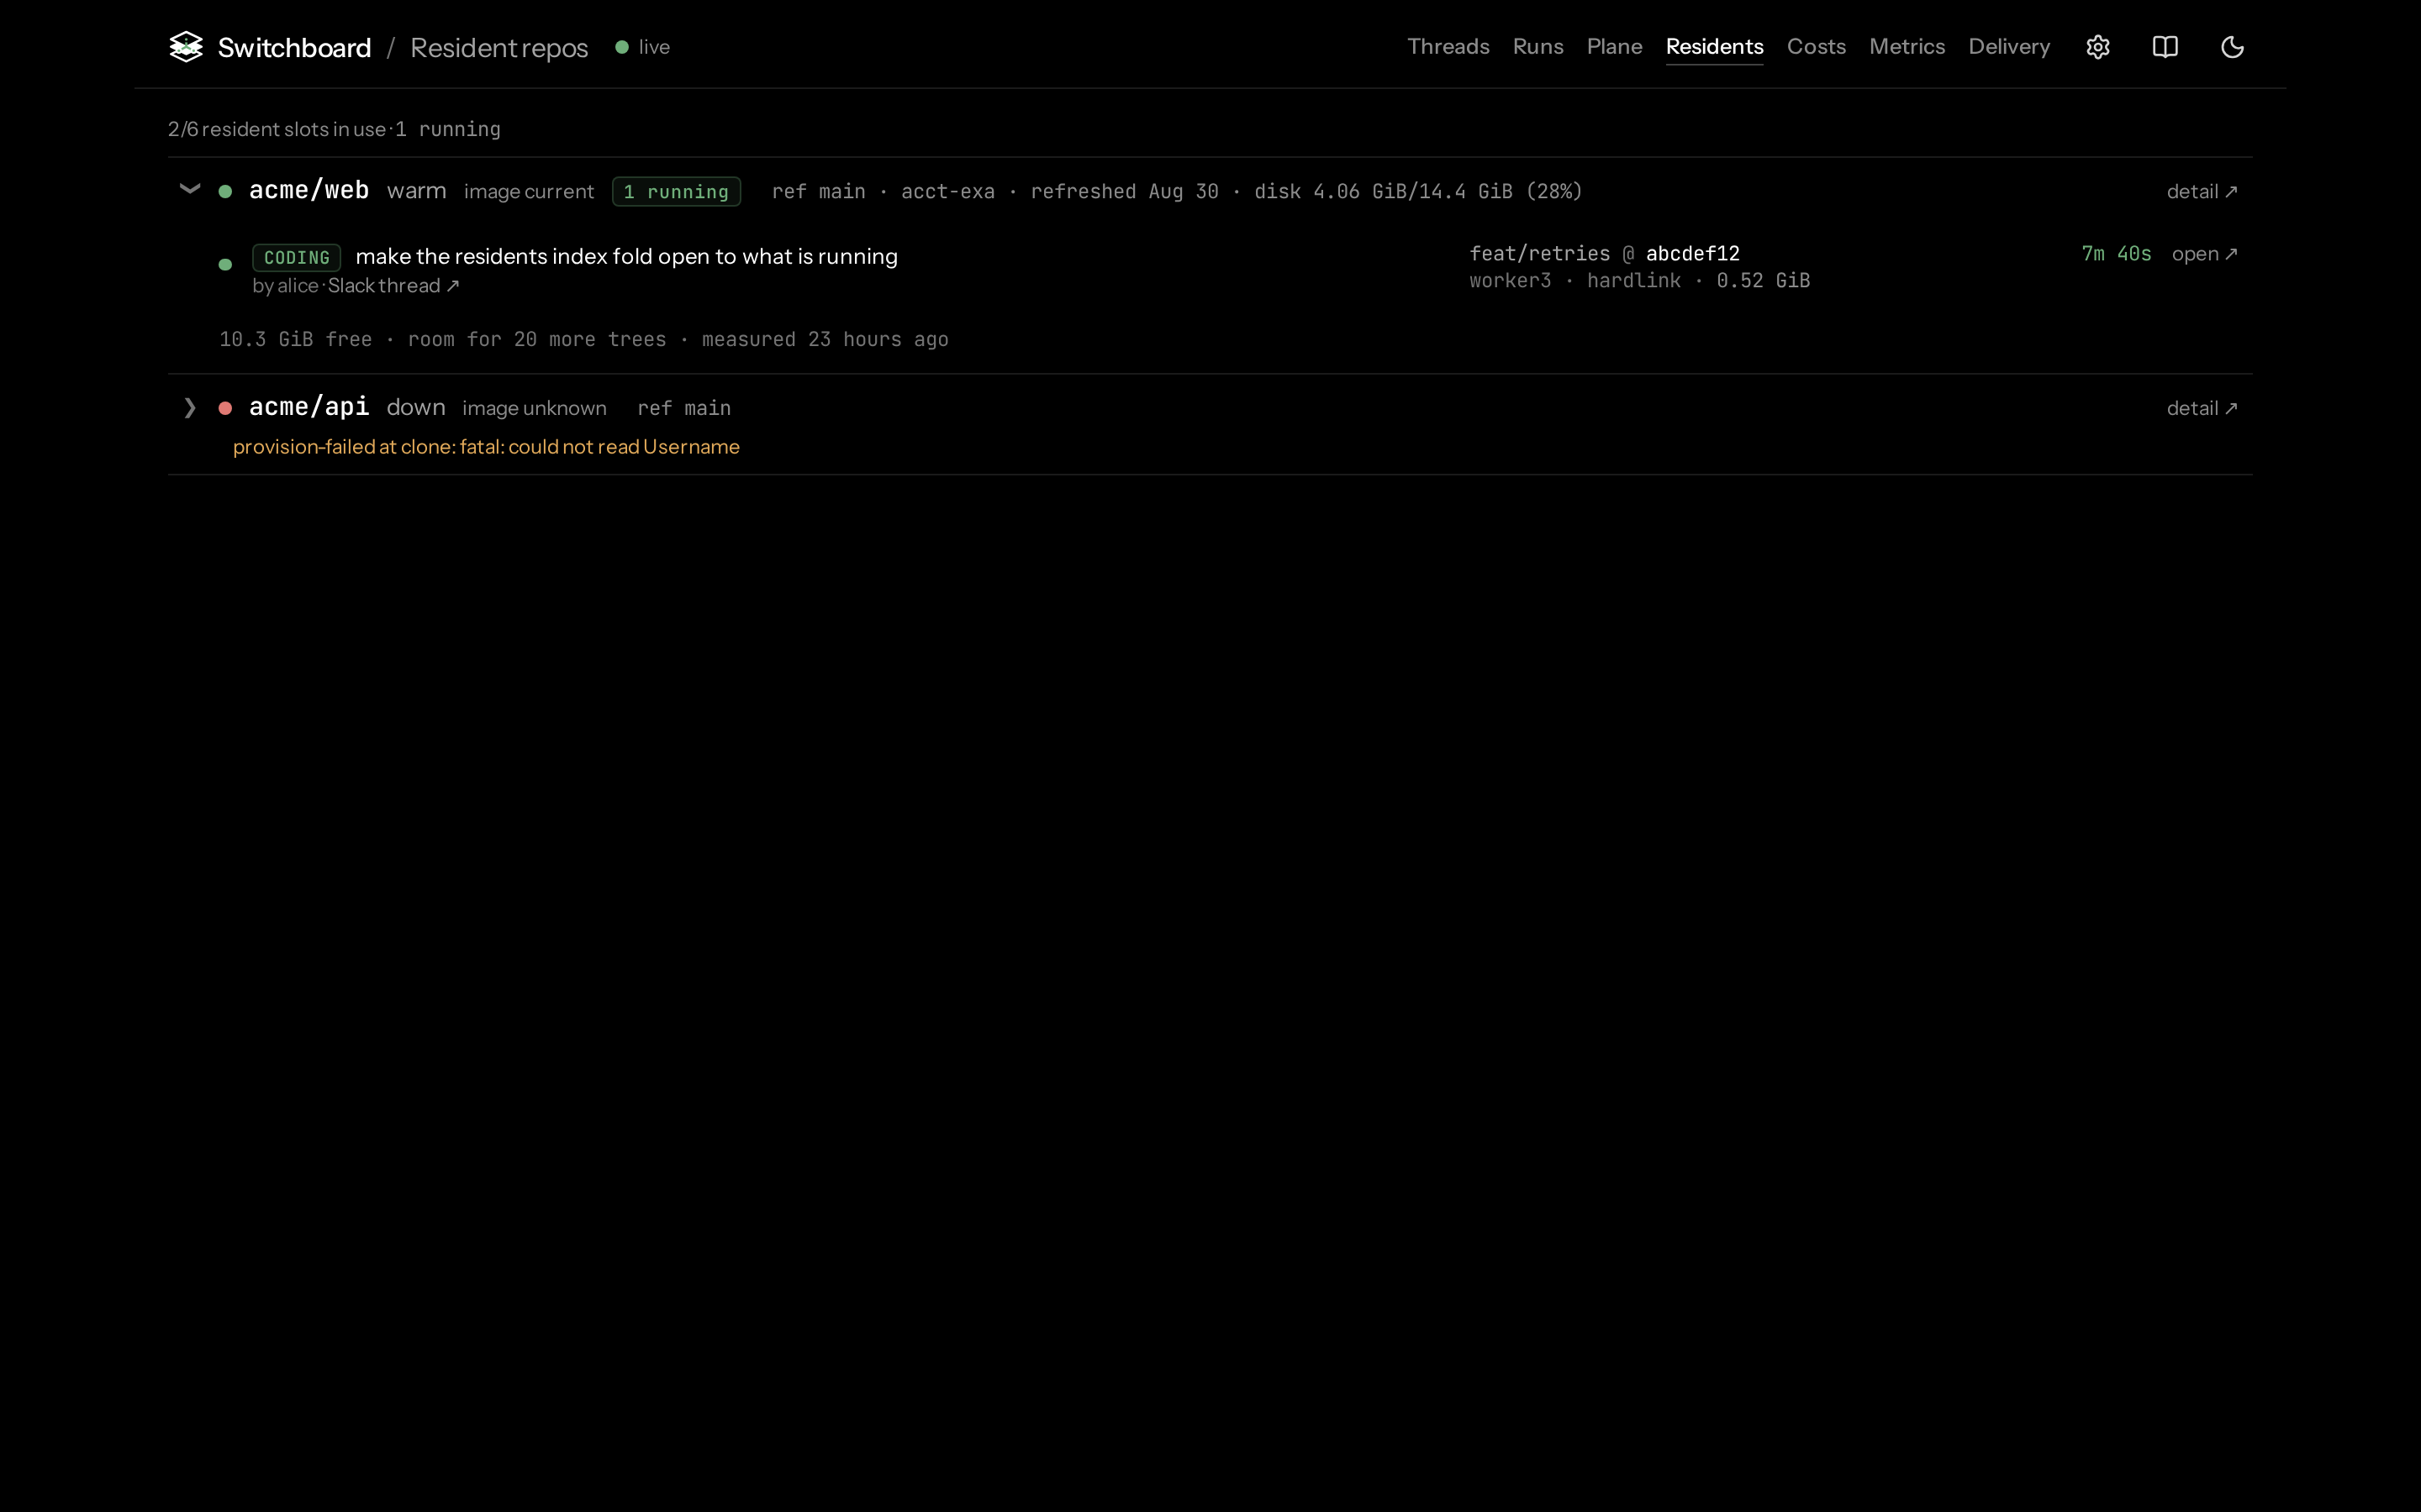Viewport: 2421px width, 1512px height.
Task: Click 'worker3 · hardlink · 0.52 GiB' text
Action: [1638, 281]
